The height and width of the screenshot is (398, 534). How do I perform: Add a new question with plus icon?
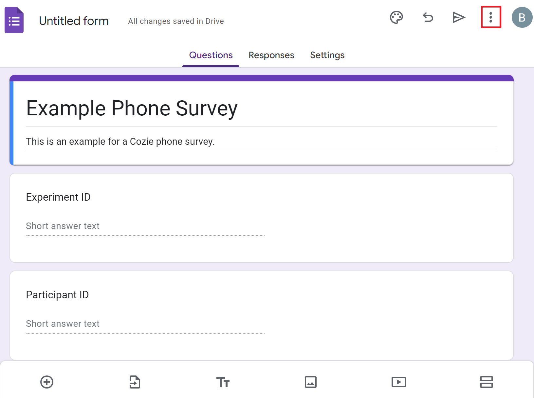point(47,382)
